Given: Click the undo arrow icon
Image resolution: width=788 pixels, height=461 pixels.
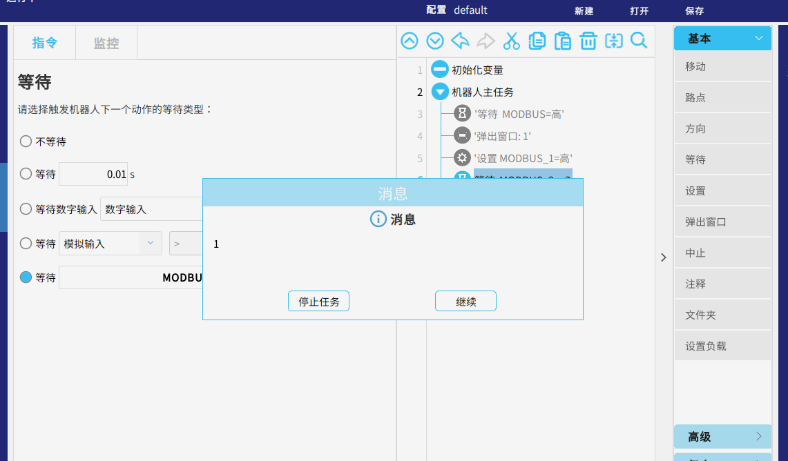Looking at the screenshot, I should point(460,41).
